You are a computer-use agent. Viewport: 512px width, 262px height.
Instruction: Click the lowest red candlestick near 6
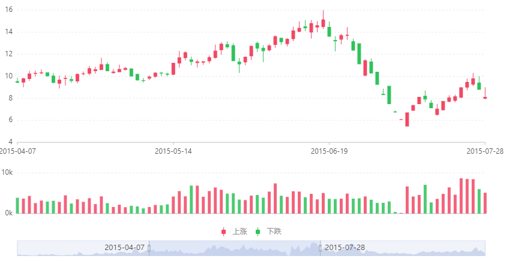click(x=407, y=120)
